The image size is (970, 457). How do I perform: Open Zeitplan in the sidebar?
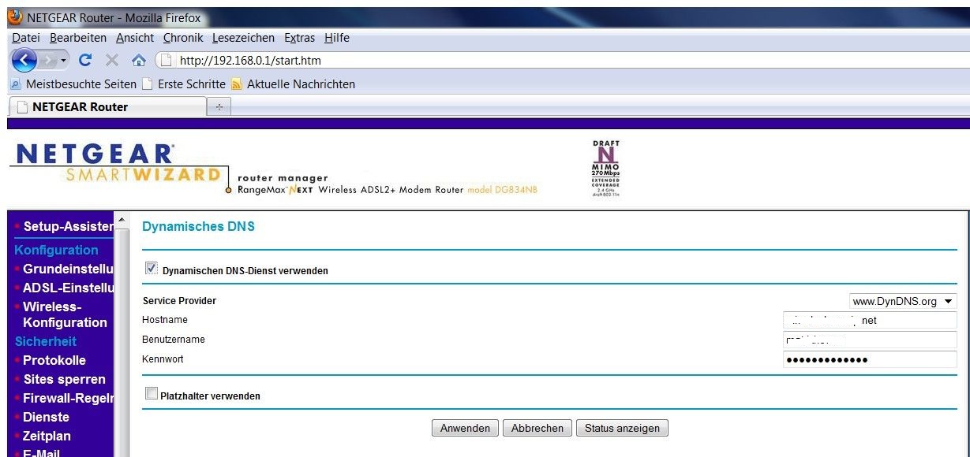[47, 436]
